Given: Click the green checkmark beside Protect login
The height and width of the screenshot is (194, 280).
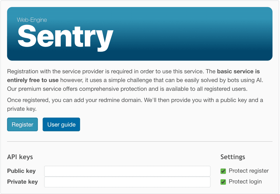Looking at the screenshot, I should click(223, 182).
